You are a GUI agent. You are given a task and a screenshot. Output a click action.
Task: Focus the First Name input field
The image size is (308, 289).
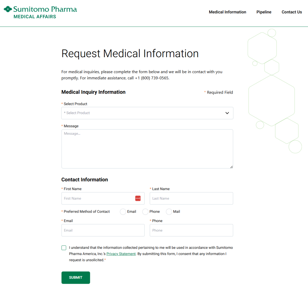point(98,199)
